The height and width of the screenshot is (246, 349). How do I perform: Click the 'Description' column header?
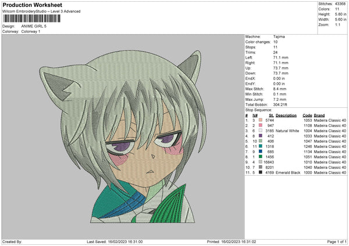pos(286,115)
